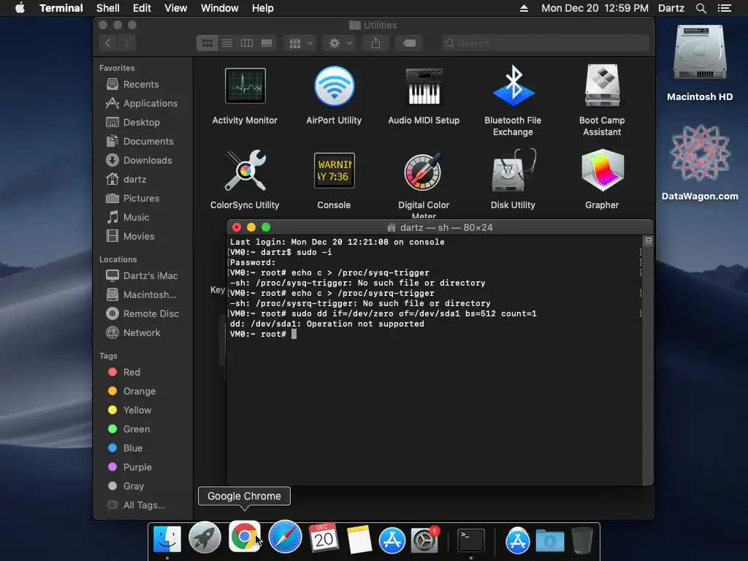Open Disk Utility icon
Screen dimensions: 748x561
tap(513, 170)
